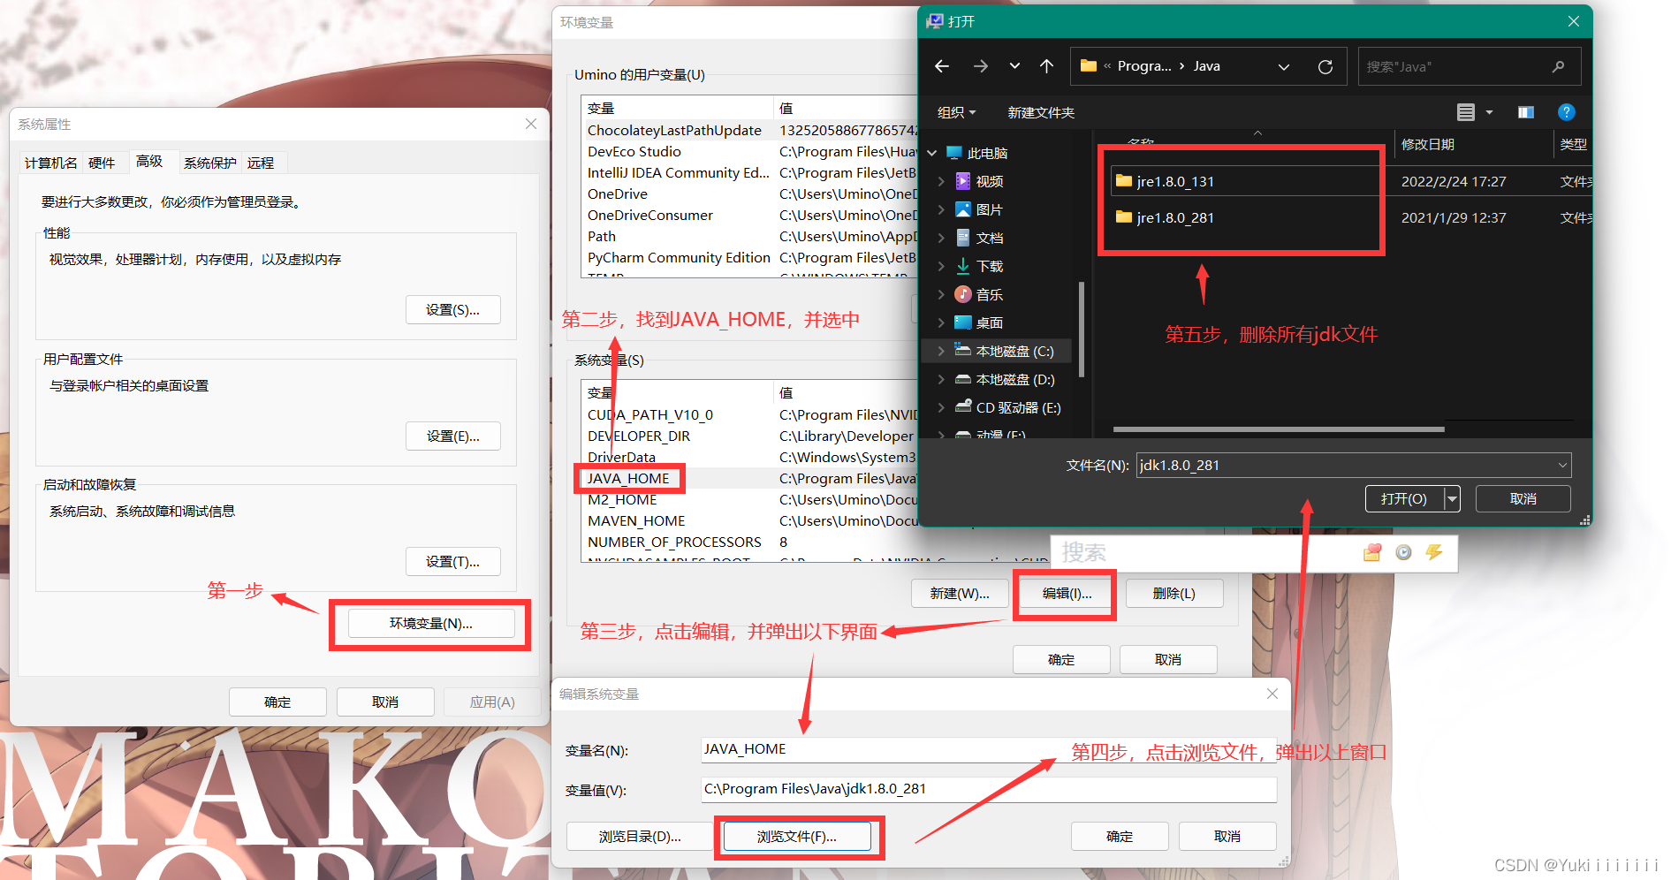This screenshot has width=1671, height=880.
Task: Click Delete (删除(L)) system variable button
Action: coord(1174,593)
